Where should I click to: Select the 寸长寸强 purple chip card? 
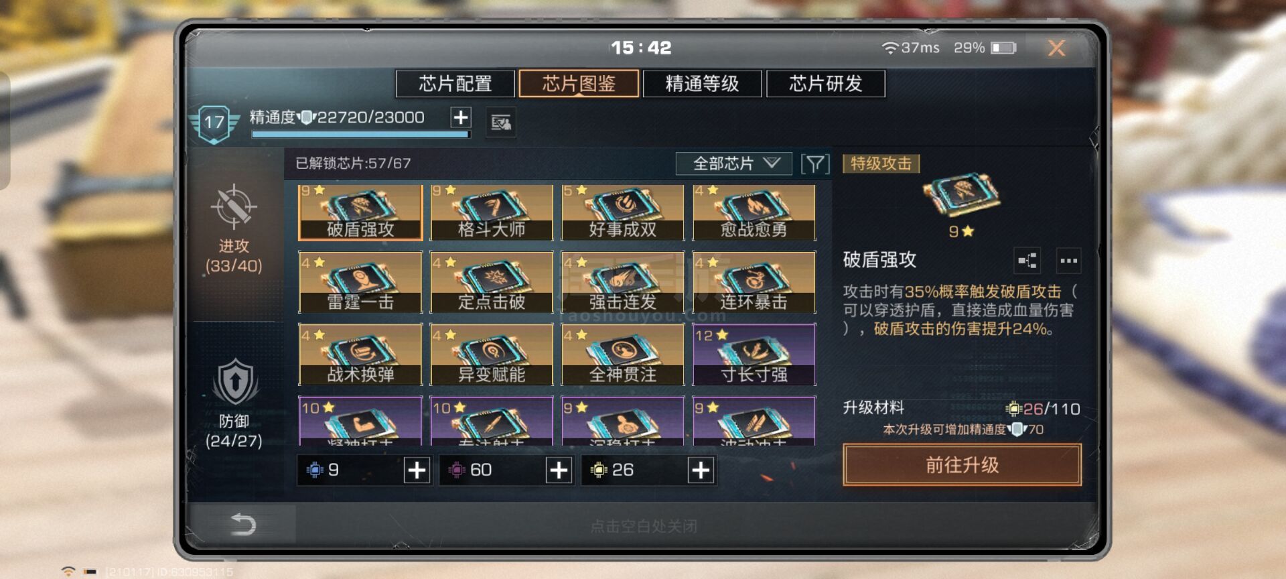tap(754, 355)
